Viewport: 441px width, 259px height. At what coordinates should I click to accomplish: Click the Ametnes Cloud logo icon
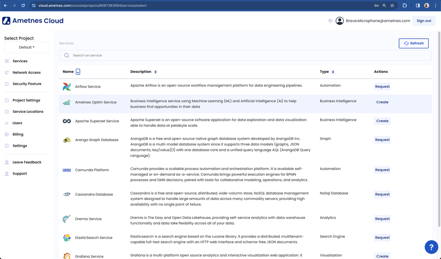pyautogui.click(x=6, y=21)
